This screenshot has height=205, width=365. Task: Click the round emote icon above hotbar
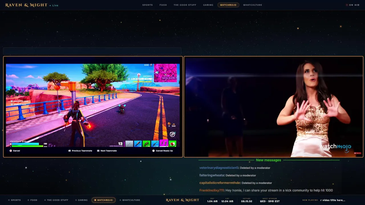(x=172, y=134)
